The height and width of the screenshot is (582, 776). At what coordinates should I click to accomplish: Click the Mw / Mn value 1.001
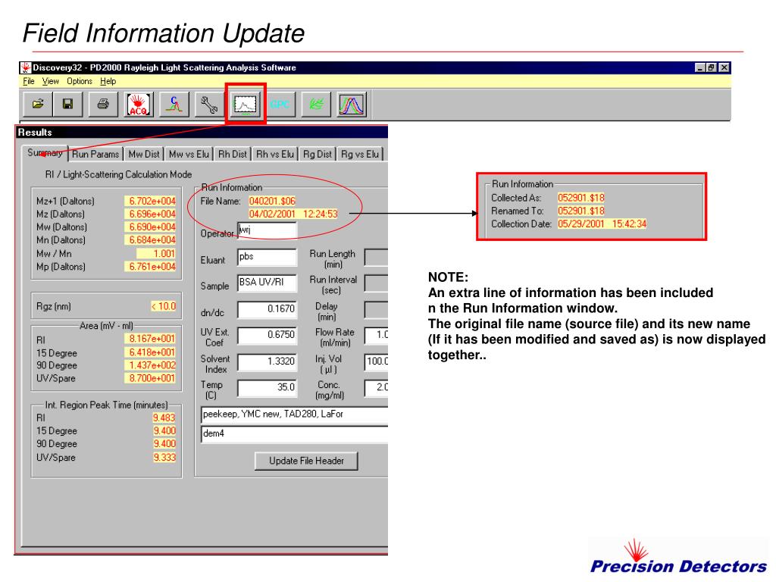pos(157,253)
